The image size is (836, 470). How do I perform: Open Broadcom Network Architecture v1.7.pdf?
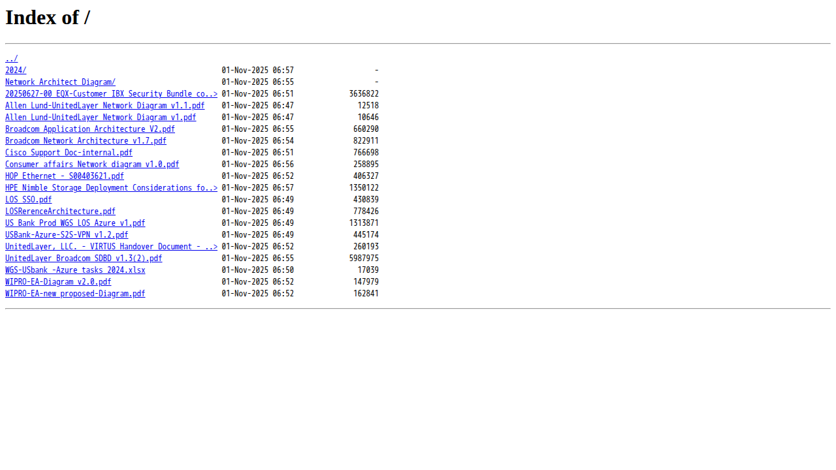point(86,141)
